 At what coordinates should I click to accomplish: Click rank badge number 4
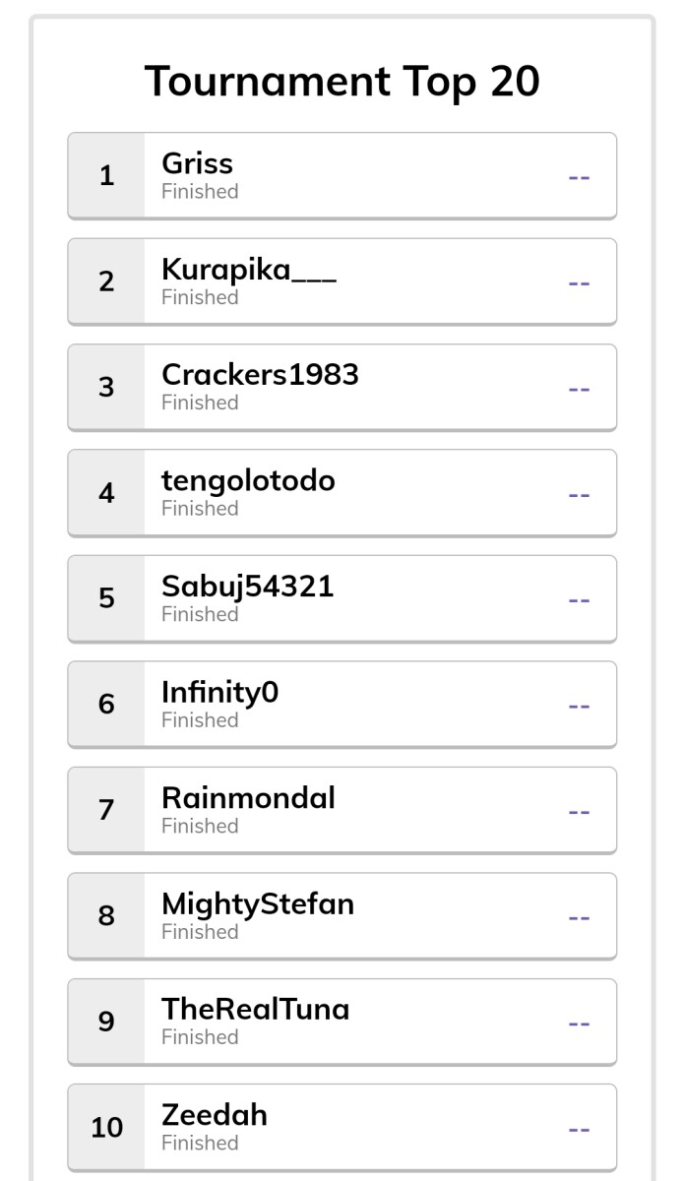[x=106, y=493]
